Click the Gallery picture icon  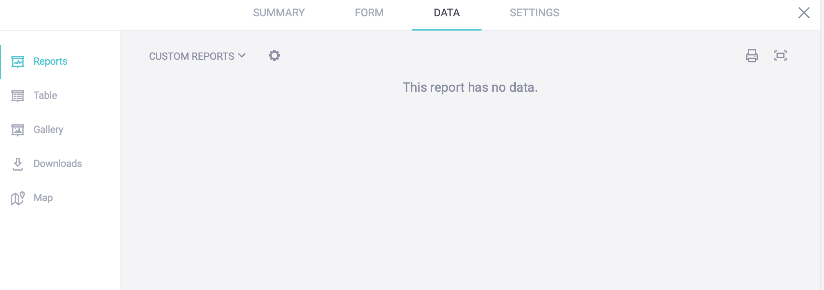point(17,130)
